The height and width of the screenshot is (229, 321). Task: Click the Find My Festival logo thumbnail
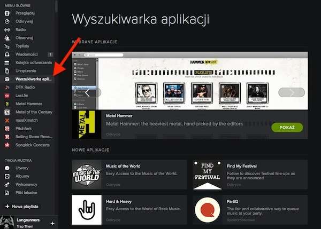208,175
